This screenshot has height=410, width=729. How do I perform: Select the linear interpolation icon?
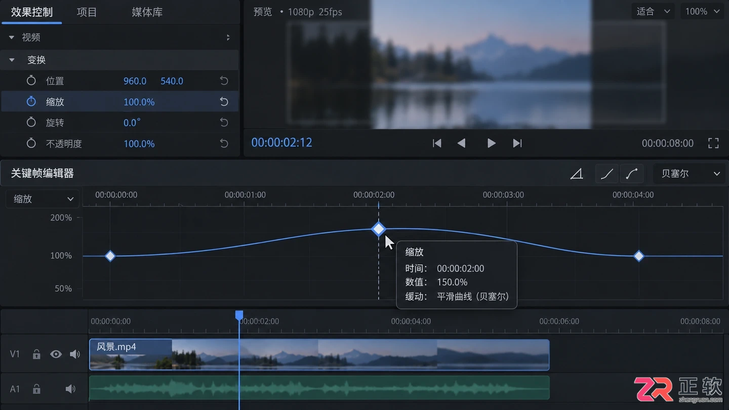[x=577, y=174]
